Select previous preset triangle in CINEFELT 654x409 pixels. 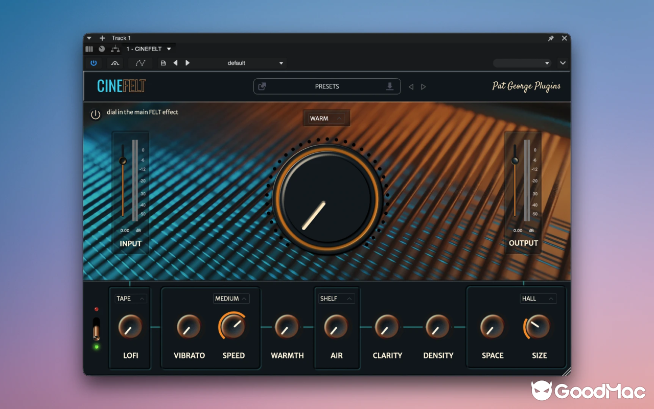point(411,87)
